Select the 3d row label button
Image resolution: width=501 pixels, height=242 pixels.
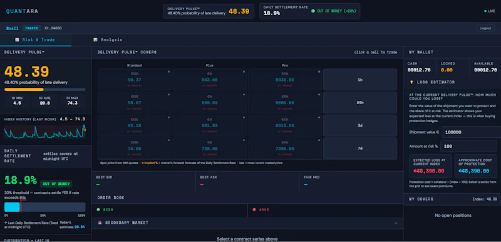(359, 125)
